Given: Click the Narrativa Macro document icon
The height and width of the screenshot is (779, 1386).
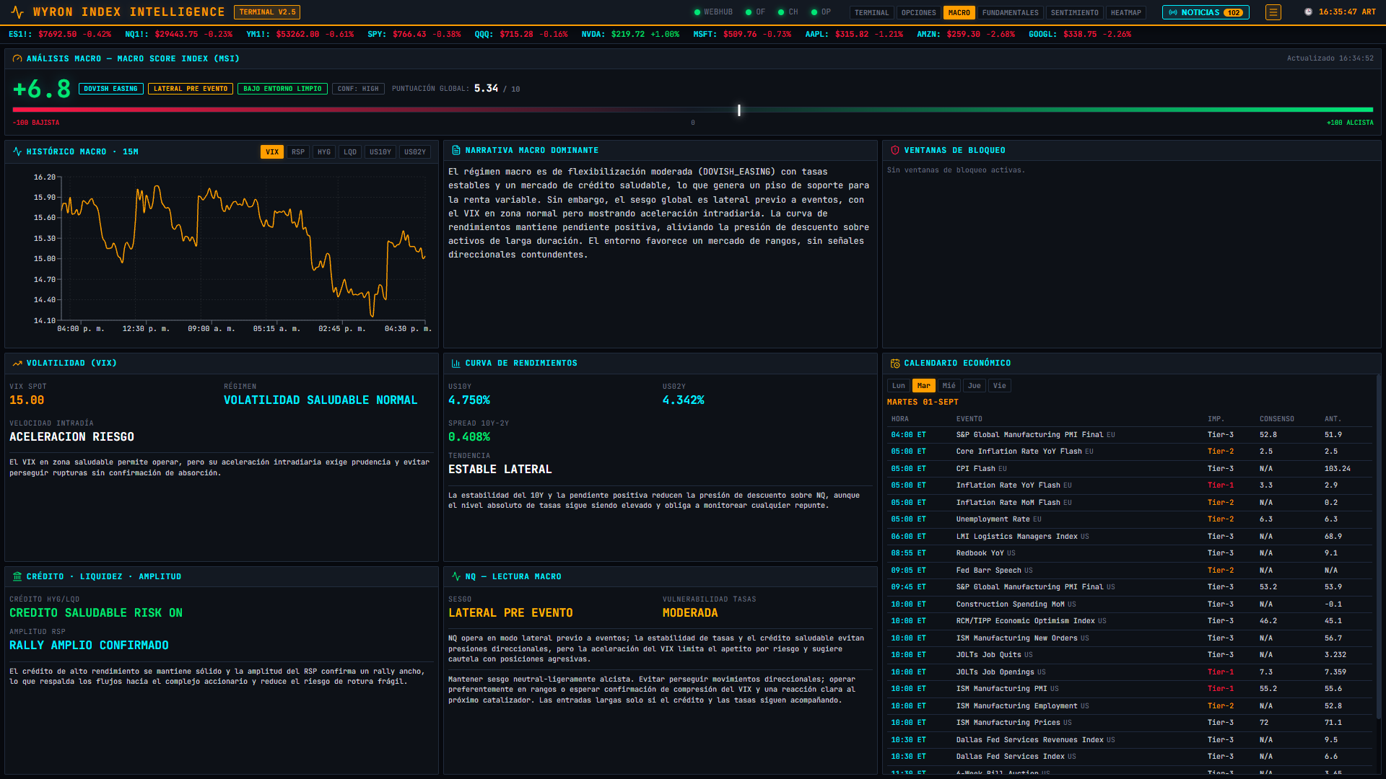Looking at the screenshot, I should 456,150.
